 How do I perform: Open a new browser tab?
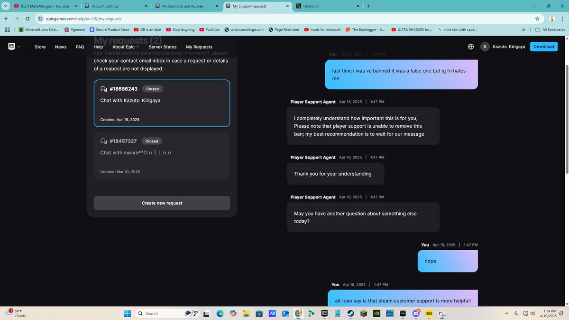[369, 6]
